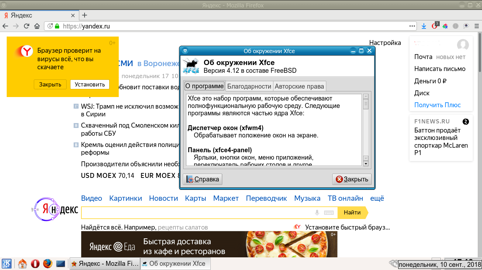Open the Настройка link

click(385, 43)
